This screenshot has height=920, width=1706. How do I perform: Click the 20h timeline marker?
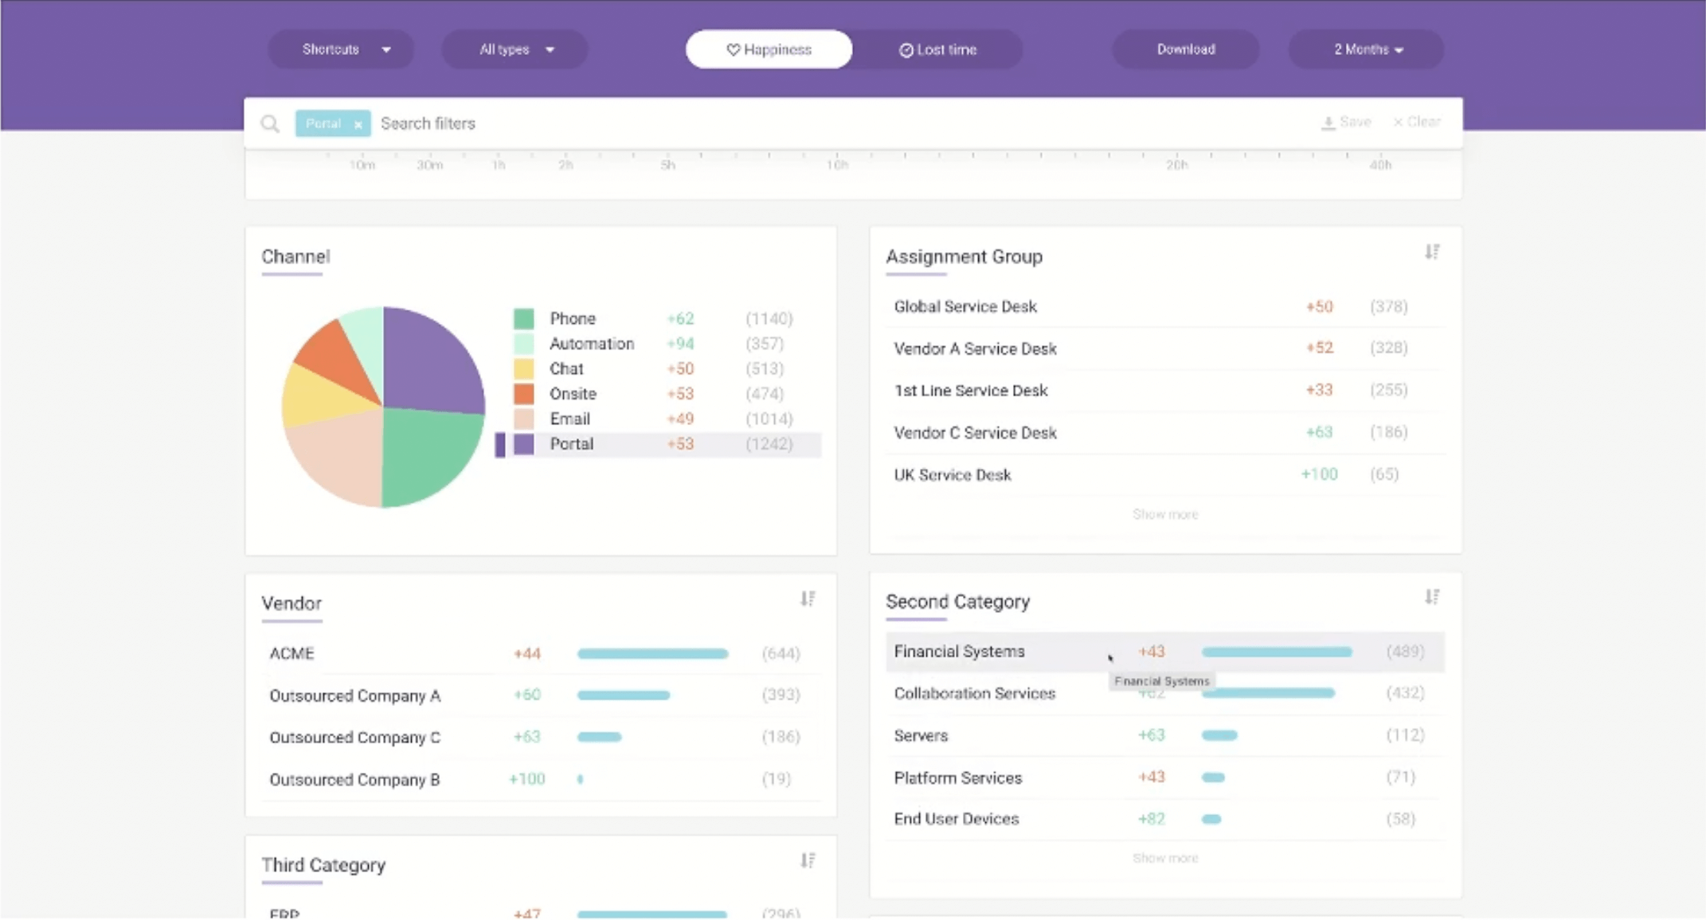pyautogui.click(x=1176, y=165)
